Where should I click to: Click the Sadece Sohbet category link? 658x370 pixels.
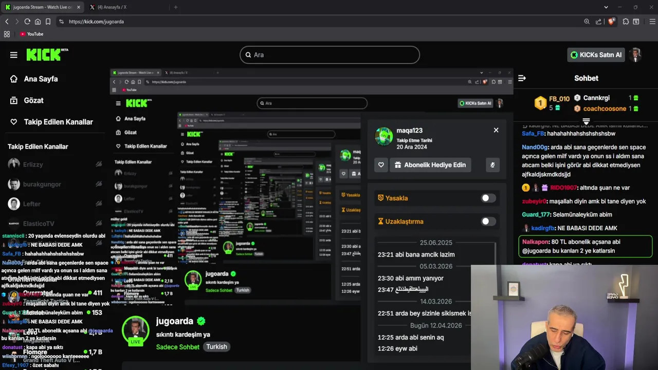click(178, 347)
